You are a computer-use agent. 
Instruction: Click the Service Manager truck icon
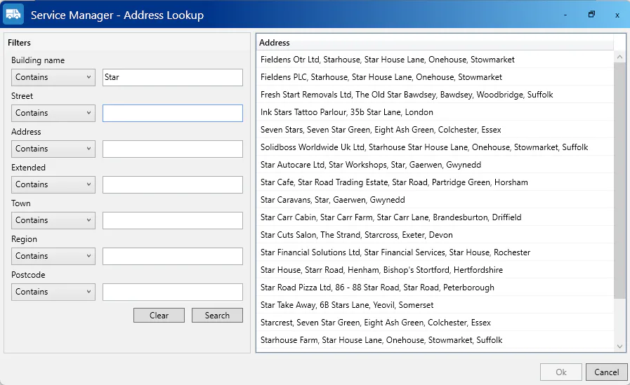click(x=13, y=14)
